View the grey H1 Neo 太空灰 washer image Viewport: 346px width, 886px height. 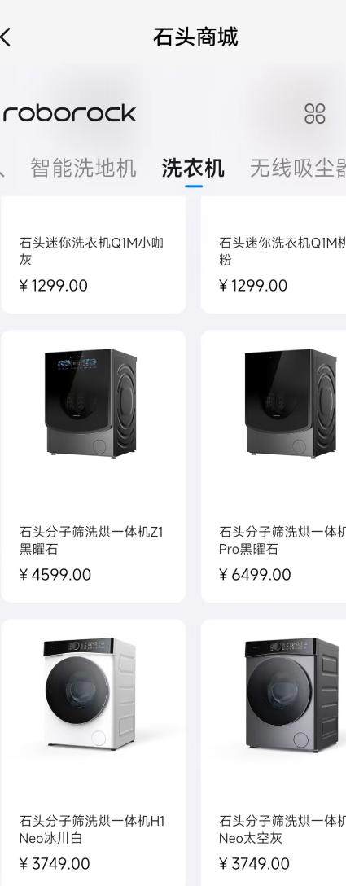pos(291,694)
